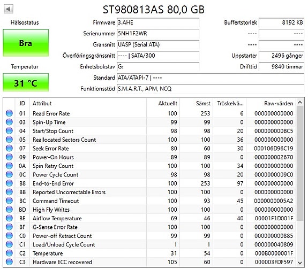Click status icon for Spin-Up Time
The width and height of the screenshot is (308, 270).
coord(9,122)
